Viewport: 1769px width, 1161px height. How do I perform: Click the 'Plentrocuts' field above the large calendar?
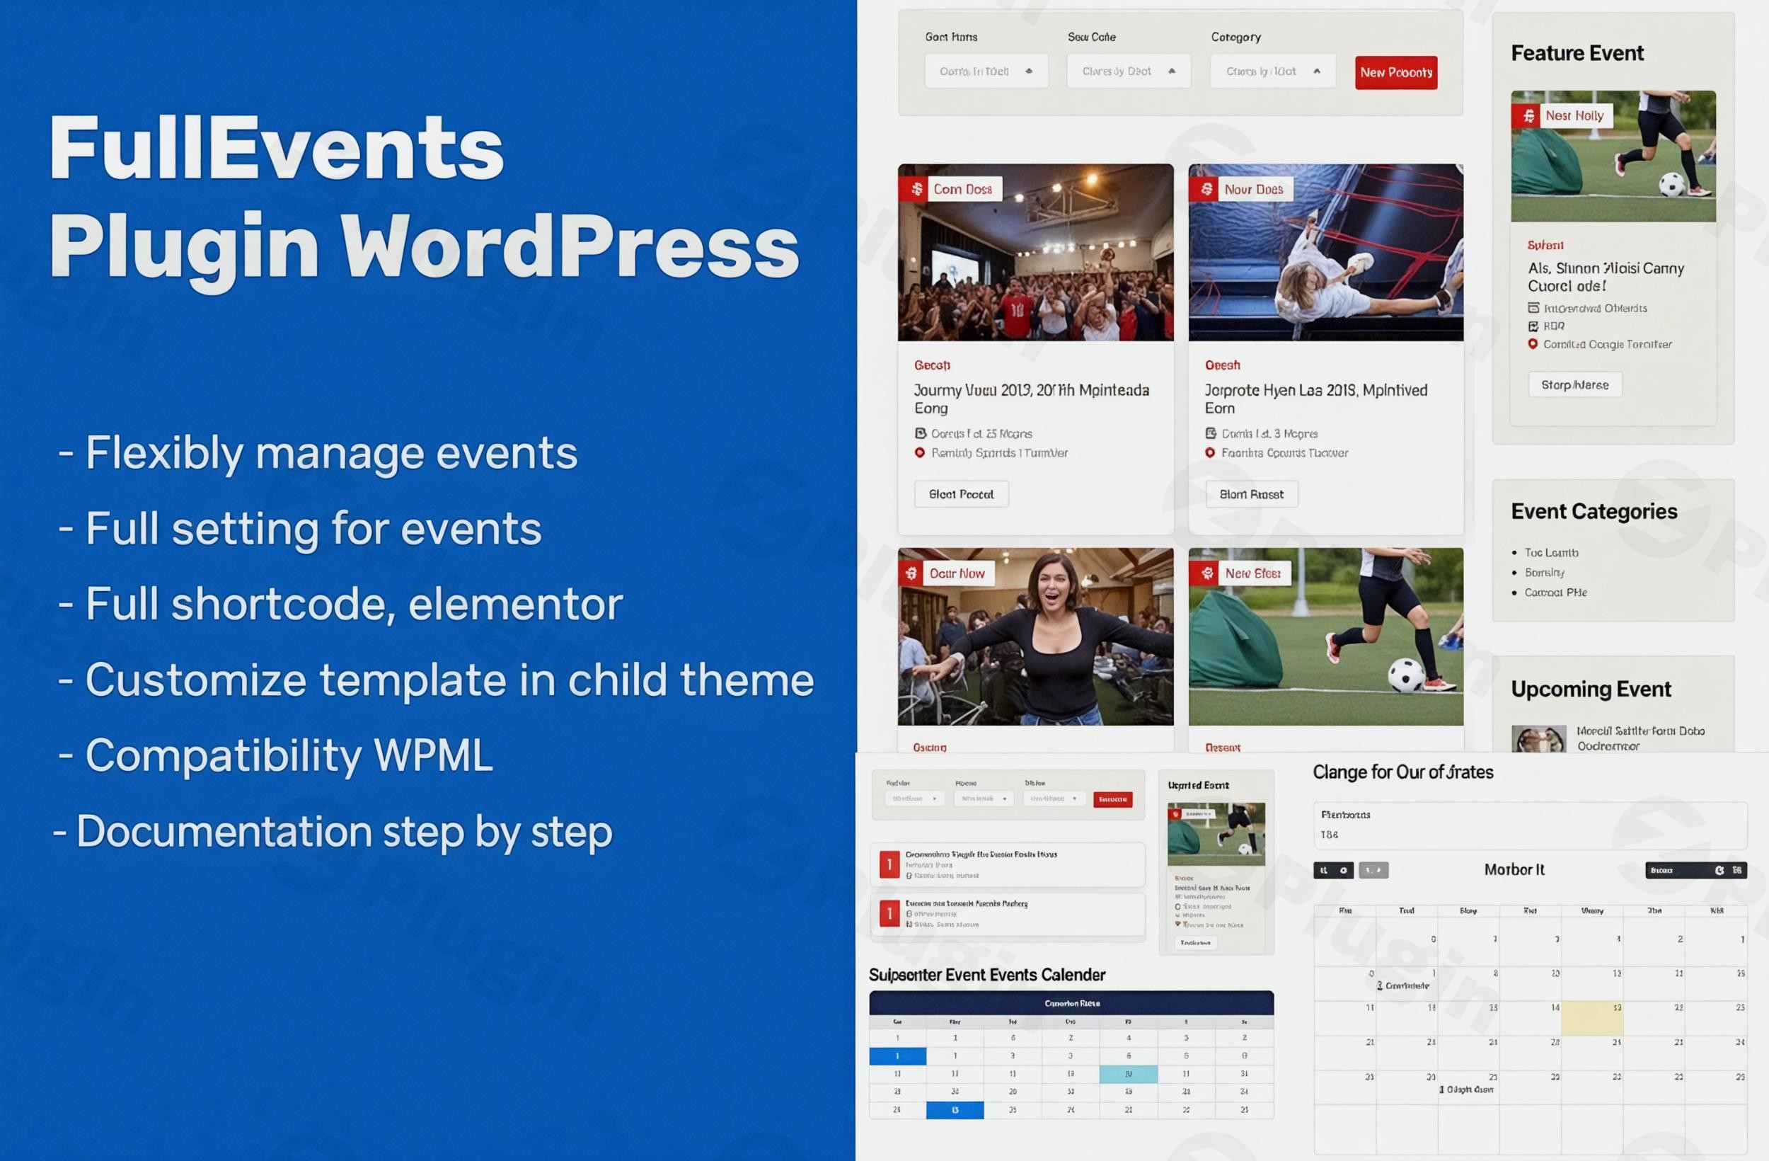point(1530,824)
